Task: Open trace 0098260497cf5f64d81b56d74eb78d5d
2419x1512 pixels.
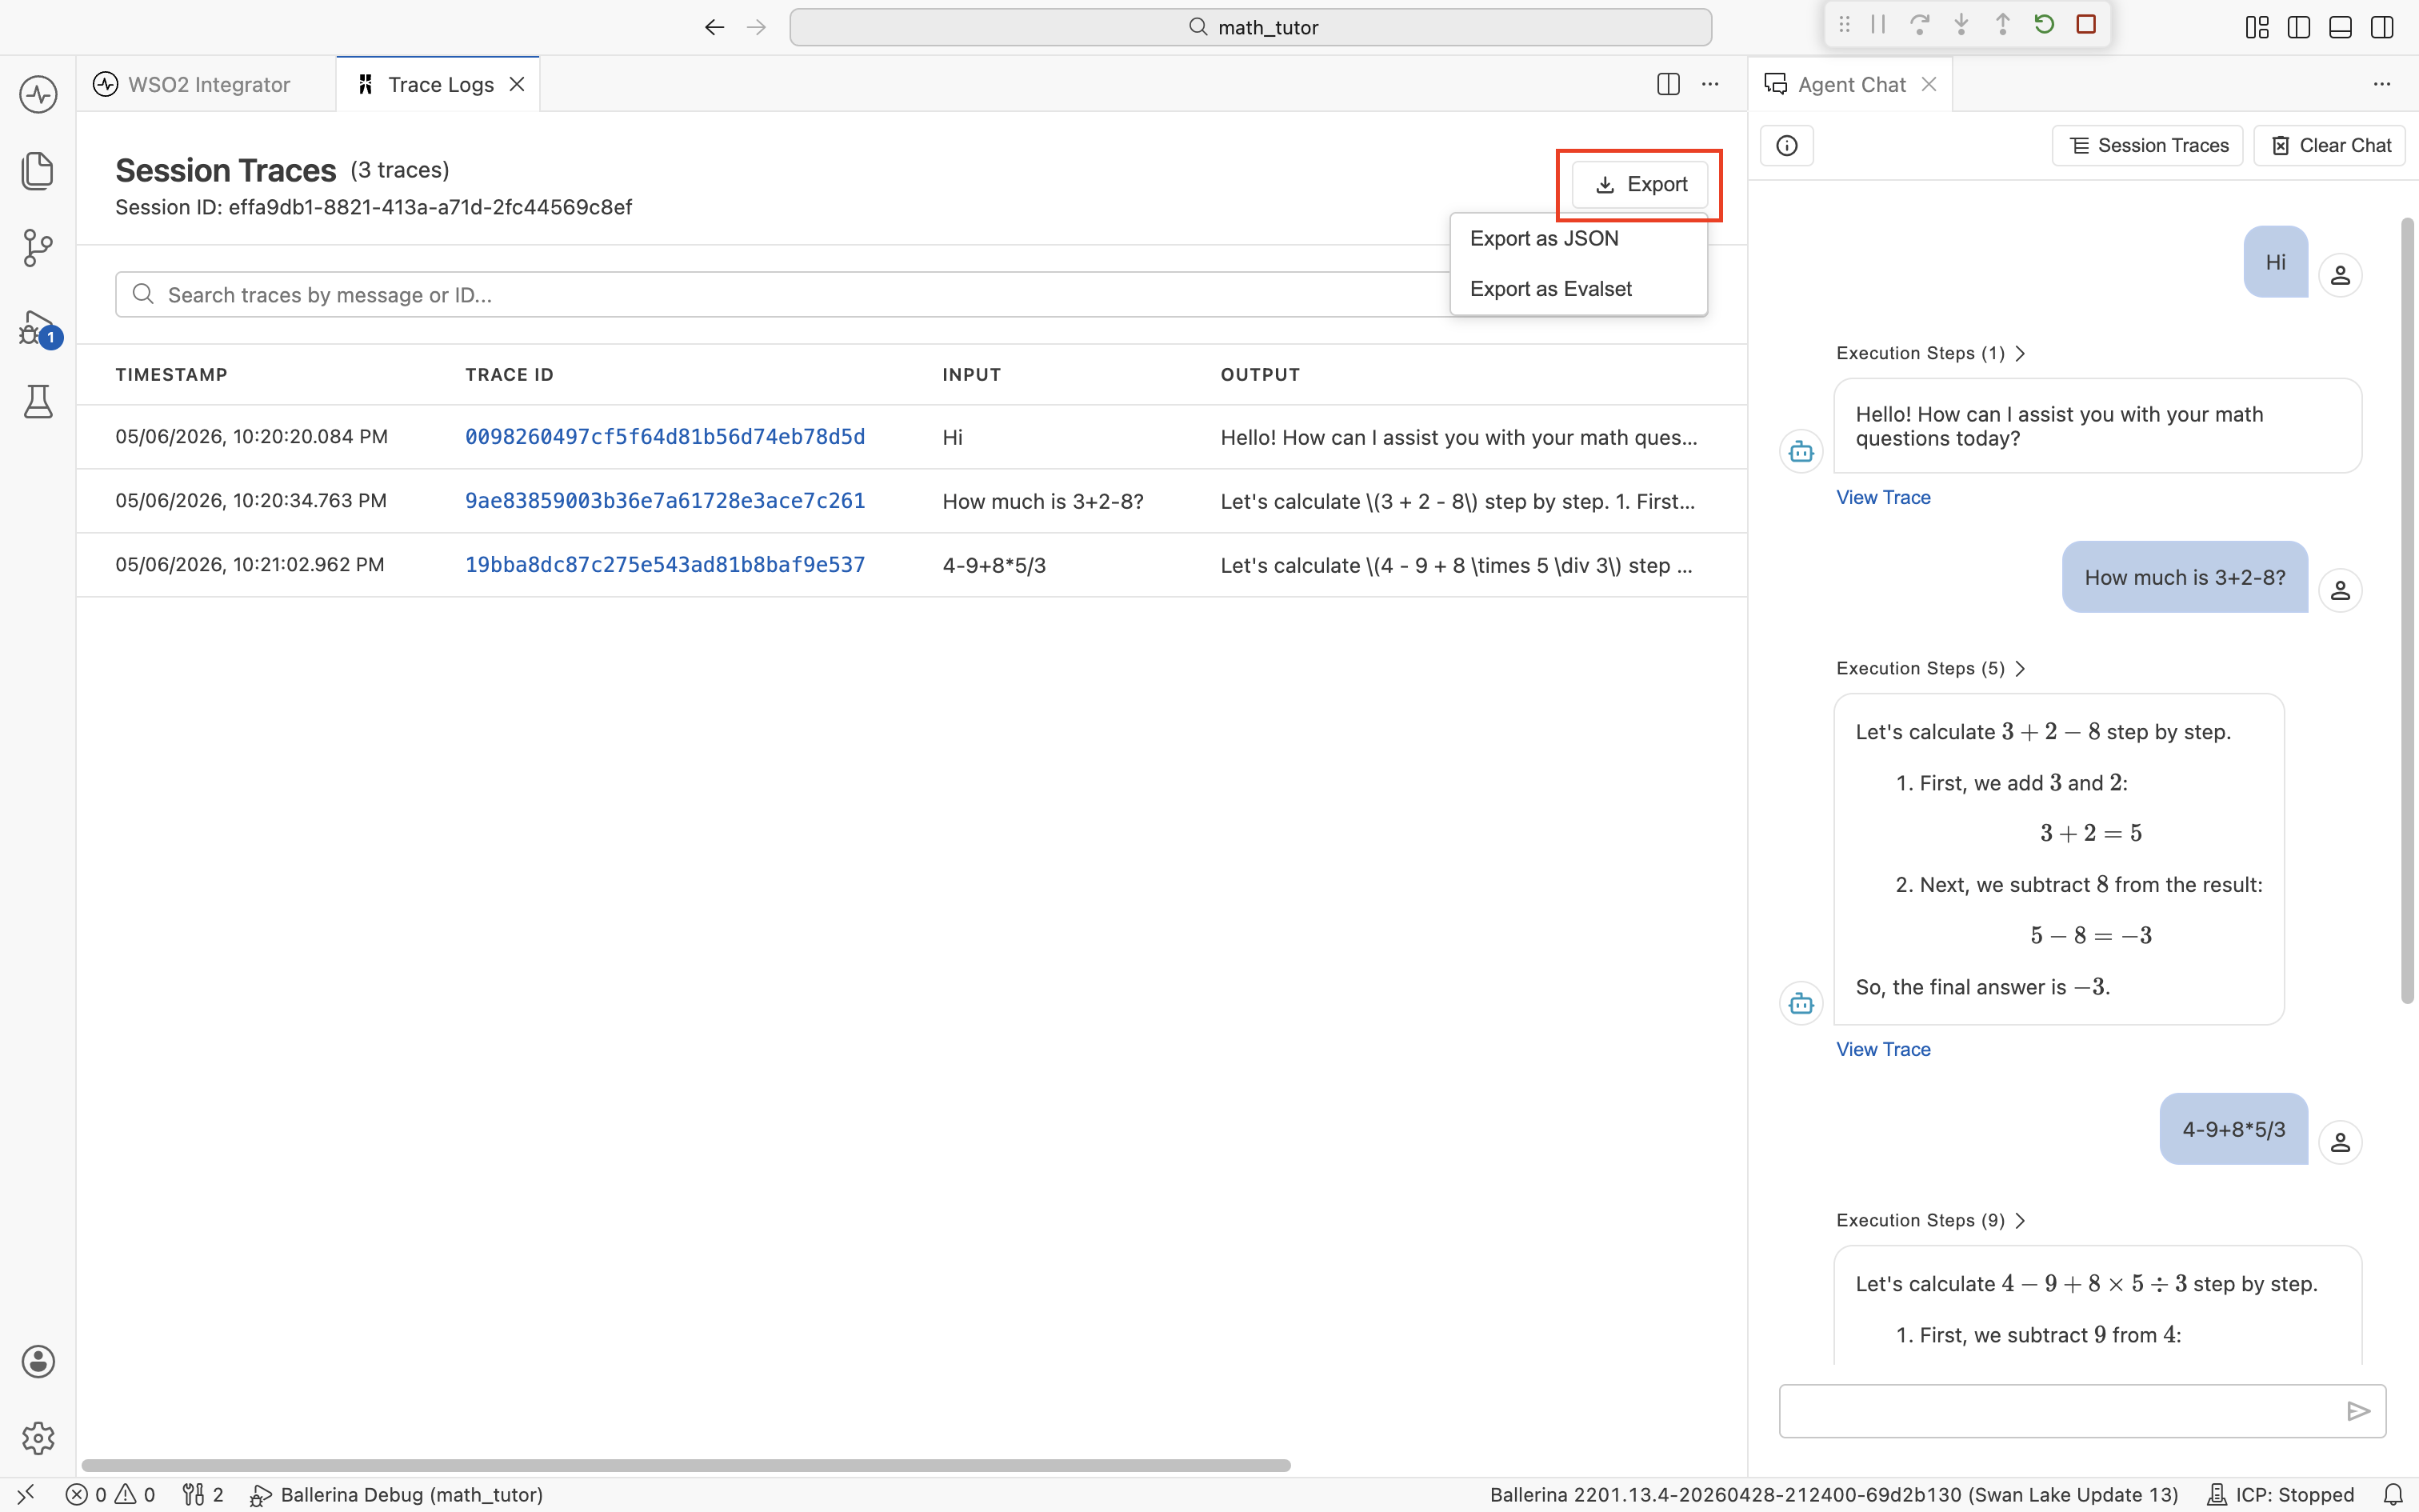Action: coord(665,437)
